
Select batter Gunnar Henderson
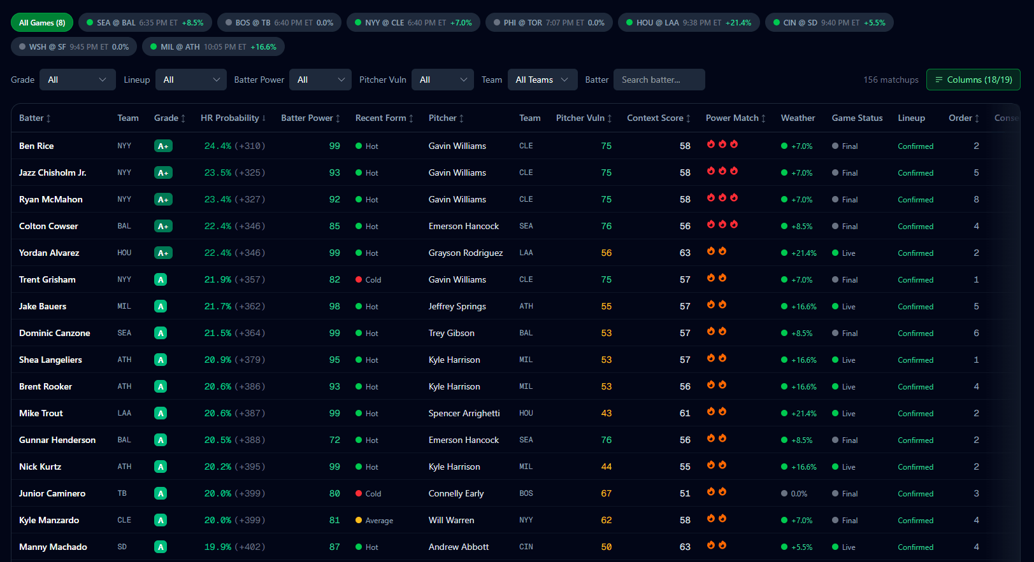pos(57,440)
